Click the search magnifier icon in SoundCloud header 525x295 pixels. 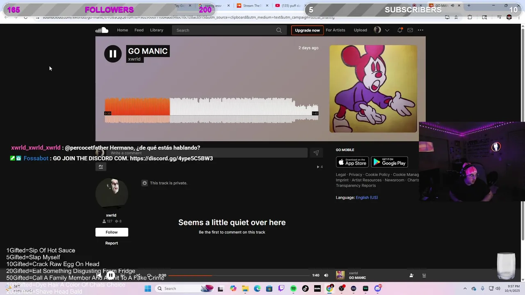(x=279, y=30)
